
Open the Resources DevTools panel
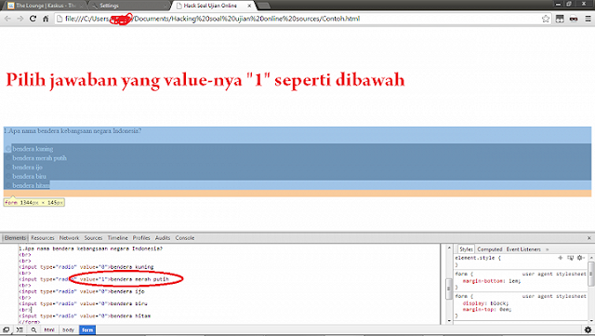[43, 238]
